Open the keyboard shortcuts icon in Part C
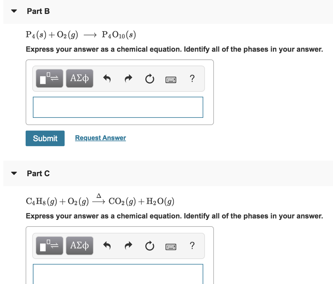 pyautogui.click(x=171, y=247)
